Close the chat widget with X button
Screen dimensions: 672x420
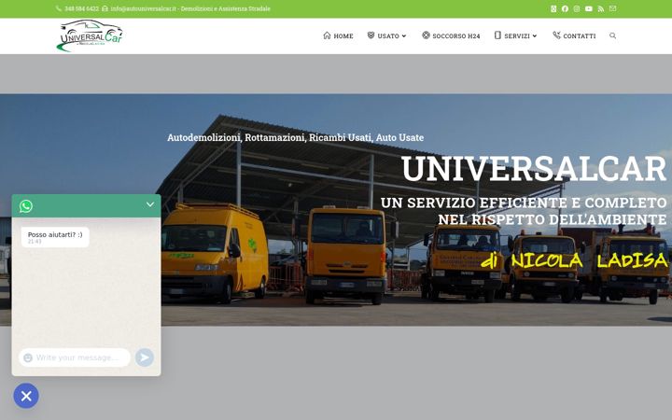26,396
